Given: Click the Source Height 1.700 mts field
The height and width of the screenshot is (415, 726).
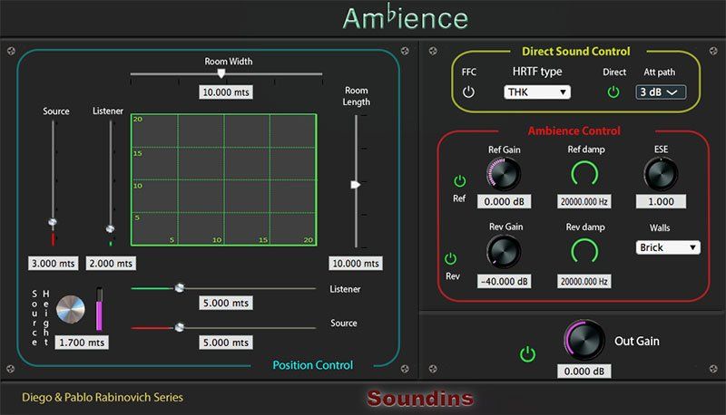Looking at the screenshot, I should click(x=82, y=343).
